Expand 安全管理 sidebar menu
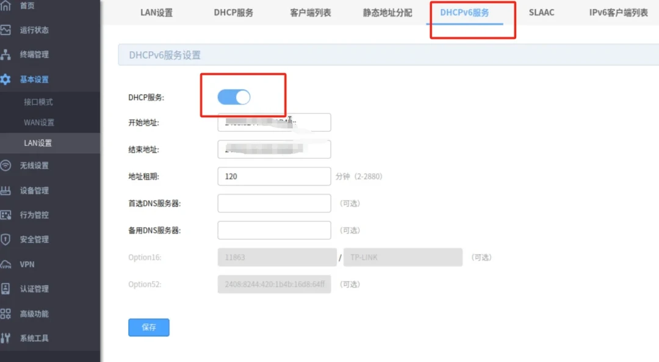The image size is (659, 362). [34, 239]
